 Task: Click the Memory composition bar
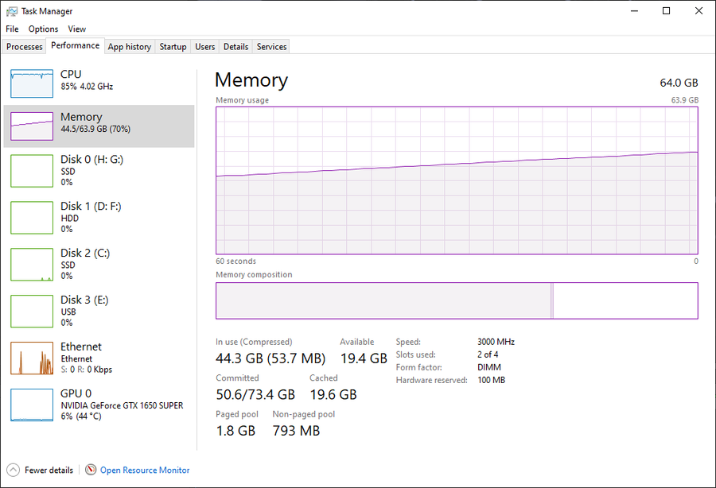[x=457, y=300]
